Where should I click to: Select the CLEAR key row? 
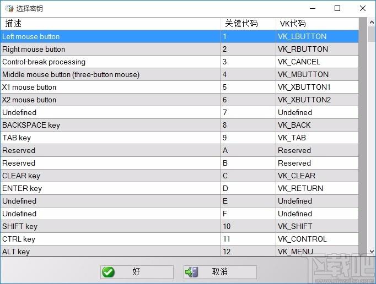(x=180, y=176)
